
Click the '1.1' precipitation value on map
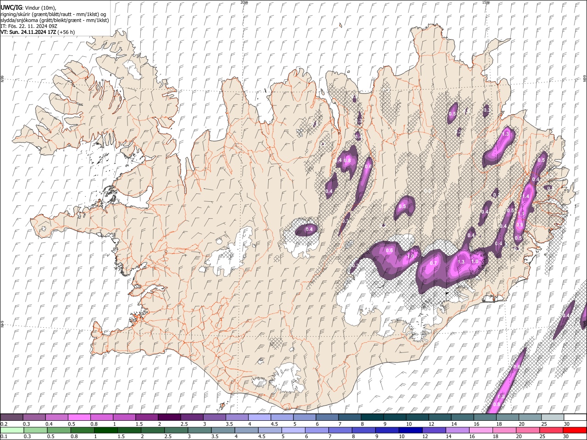(521, 214)
